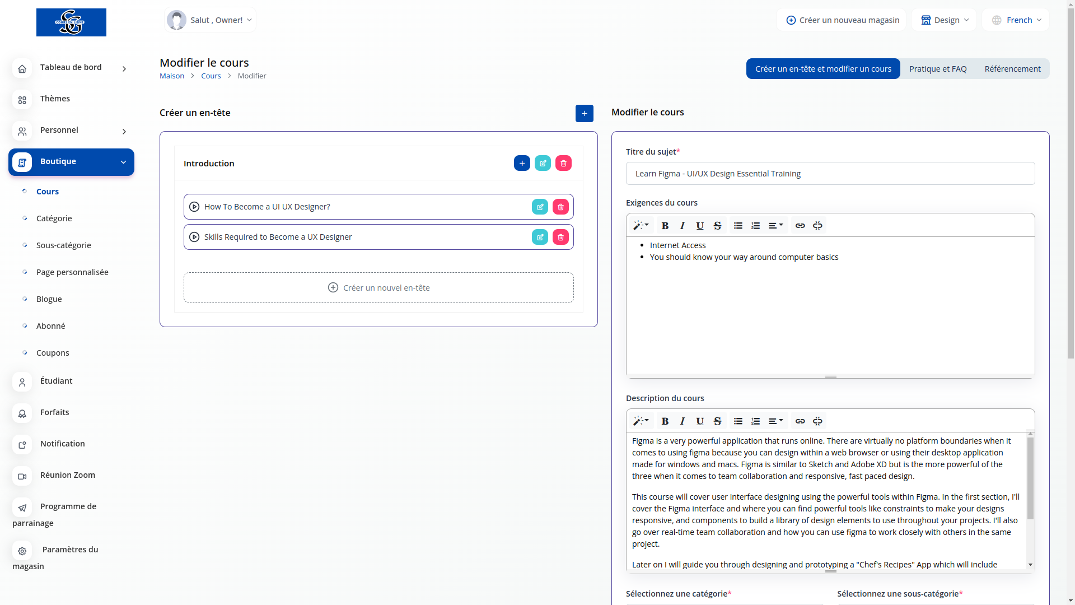
Task: Delete the Introduction header section
Action: click(563, 163)
